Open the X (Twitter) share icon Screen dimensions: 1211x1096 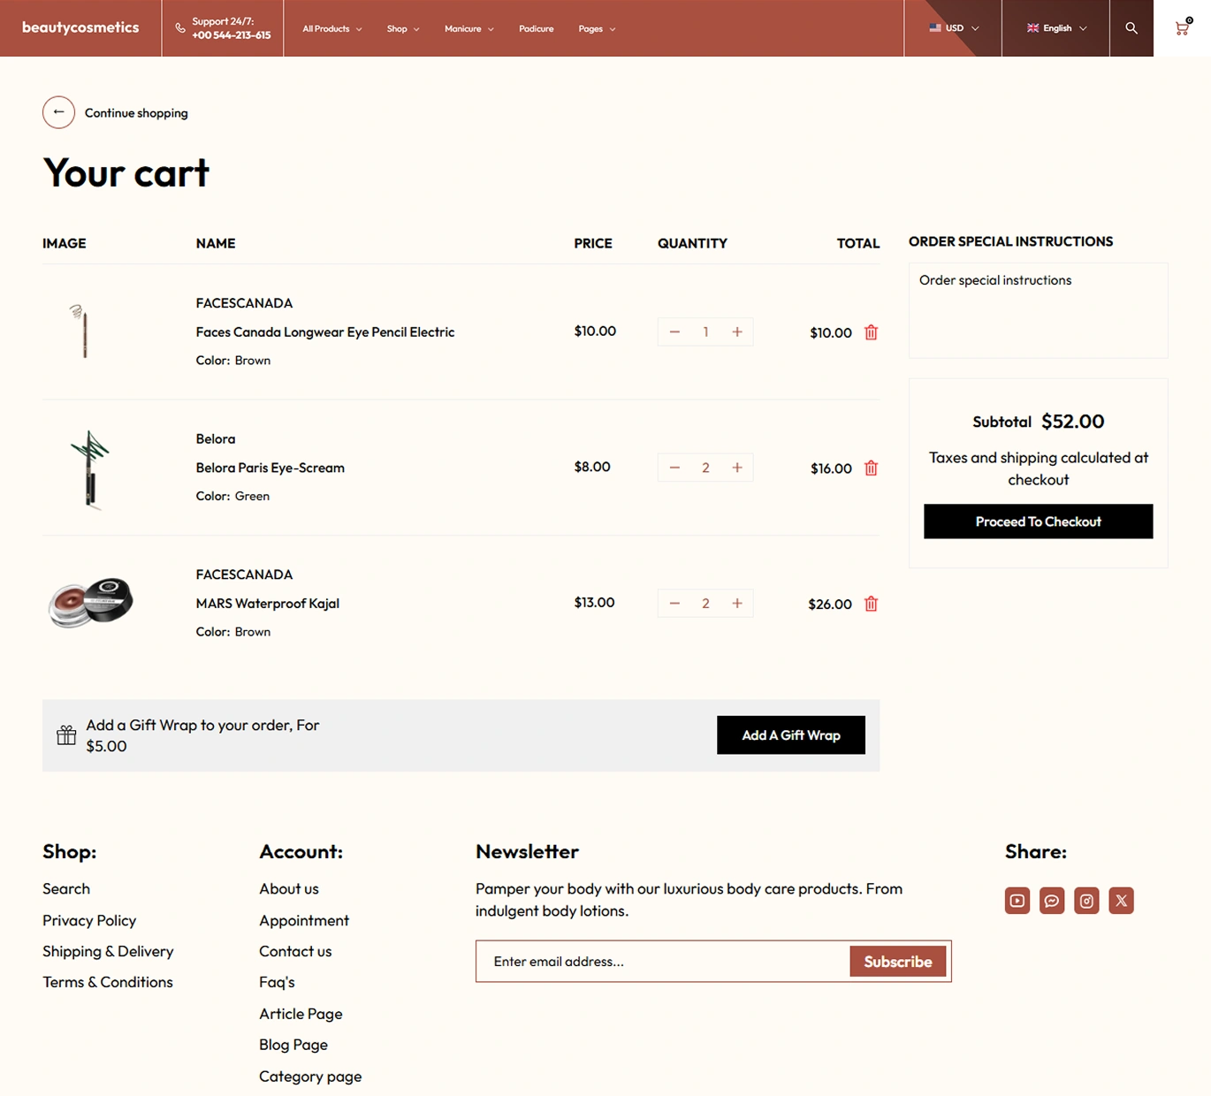point(1121,901)
